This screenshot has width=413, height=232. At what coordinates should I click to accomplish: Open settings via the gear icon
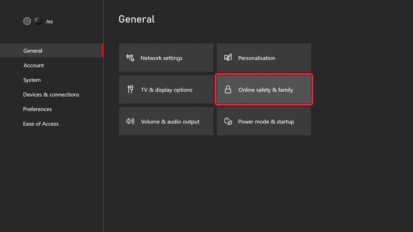pos(27,21)
